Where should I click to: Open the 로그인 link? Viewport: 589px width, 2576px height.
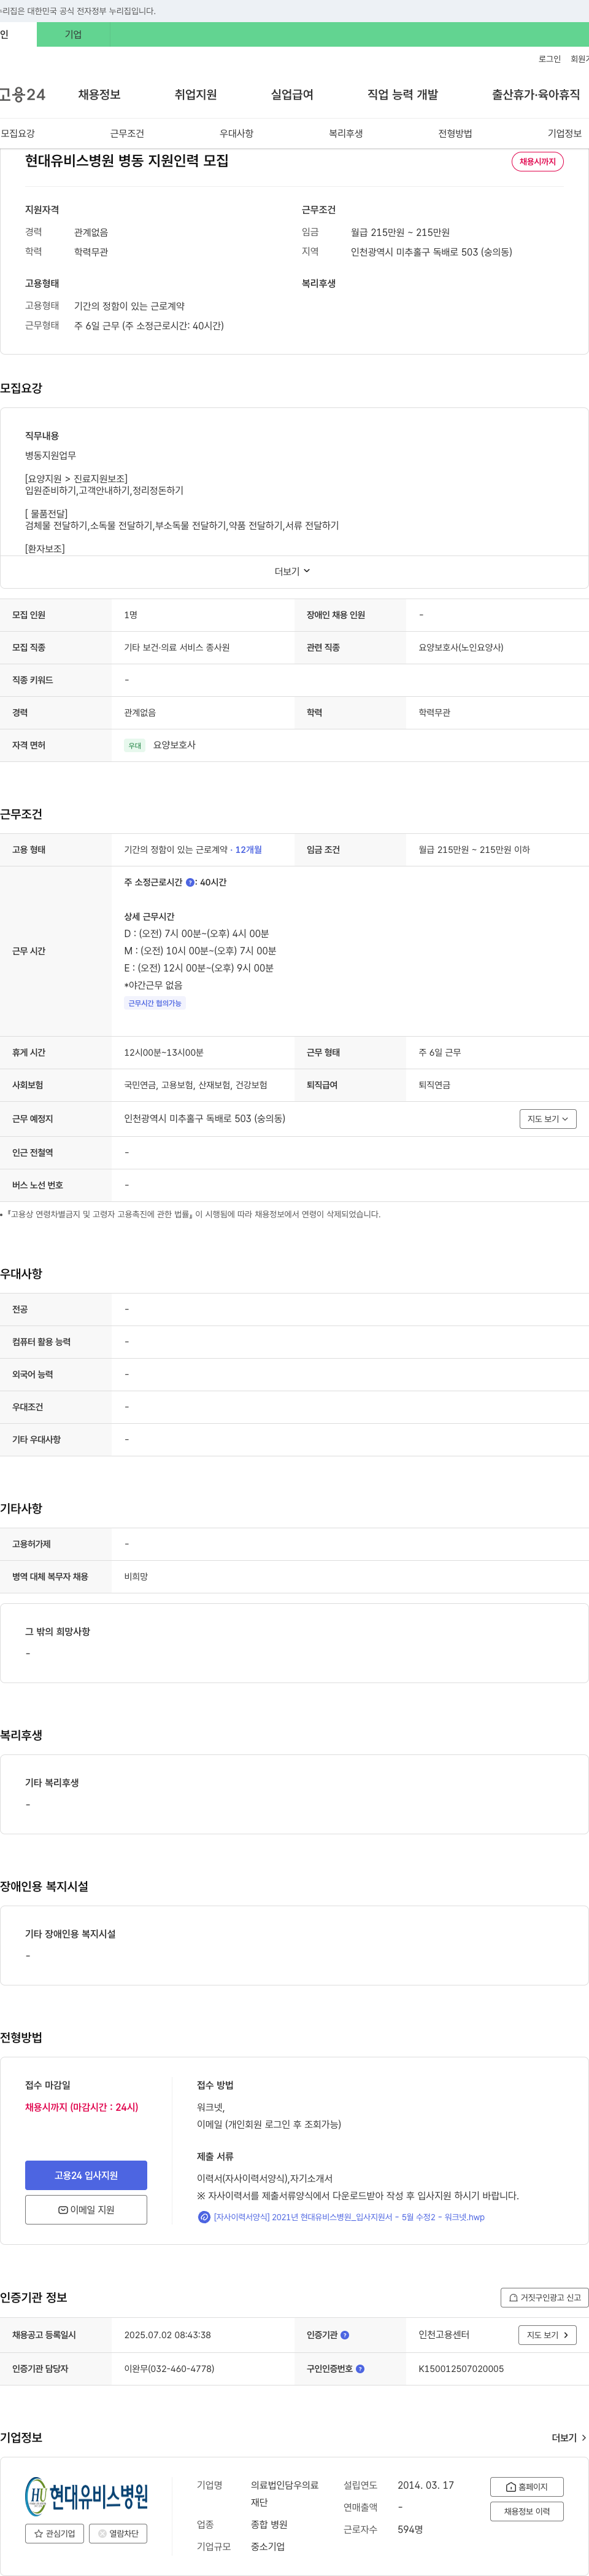pyautogui.click(x=549, y=59)
